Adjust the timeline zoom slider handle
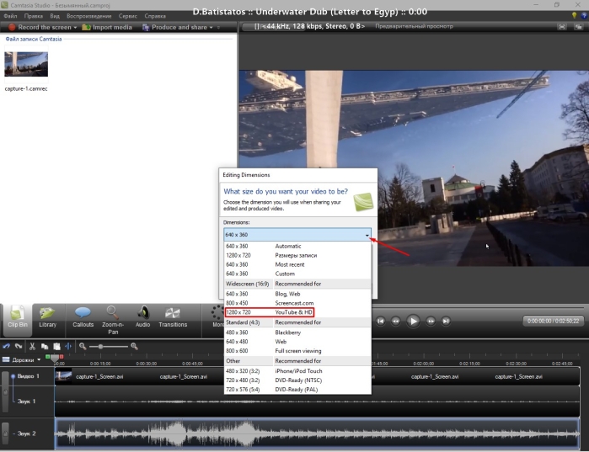Screen dimensions: 589x452 [x=100, y=346]
